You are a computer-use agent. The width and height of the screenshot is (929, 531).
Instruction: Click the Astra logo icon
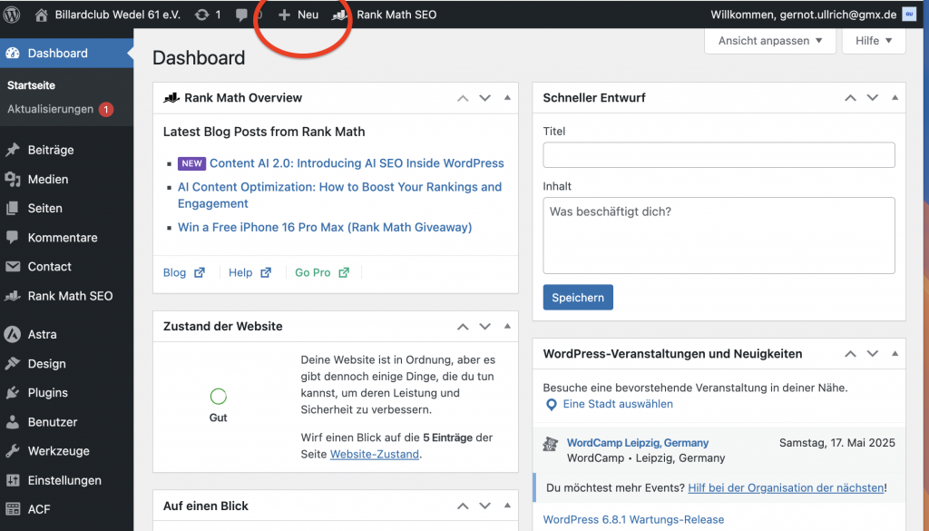pos(13,334)
